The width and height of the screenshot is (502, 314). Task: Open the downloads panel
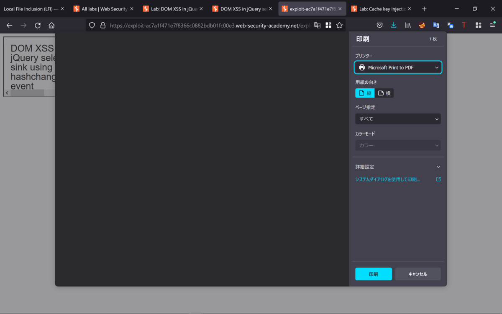[394, 25]
